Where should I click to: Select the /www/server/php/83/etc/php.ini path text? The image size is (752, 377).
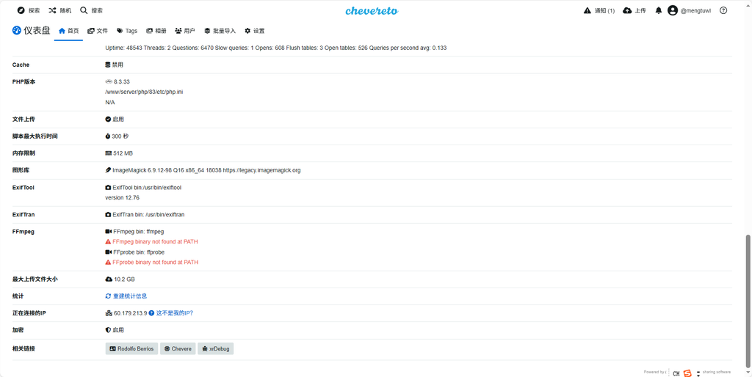pyautogui.click(x=144, y=92)
